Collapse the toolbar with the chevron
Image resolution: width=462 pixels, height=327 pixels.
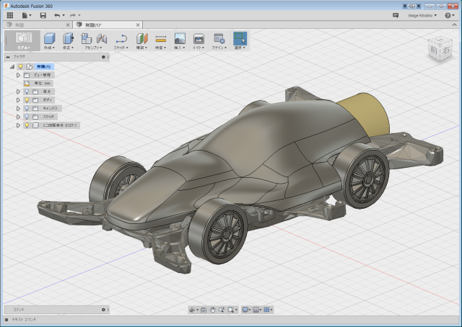point(454,25)
